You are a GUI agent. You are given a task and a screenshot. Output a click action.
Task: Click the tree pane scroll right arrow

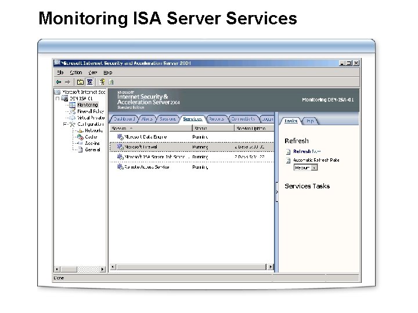pyautogui.click(x=102, y=269)
